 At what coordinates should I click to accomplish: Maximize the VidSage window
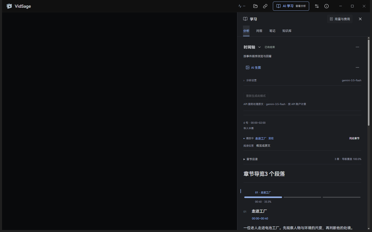[x=352, y=6]
